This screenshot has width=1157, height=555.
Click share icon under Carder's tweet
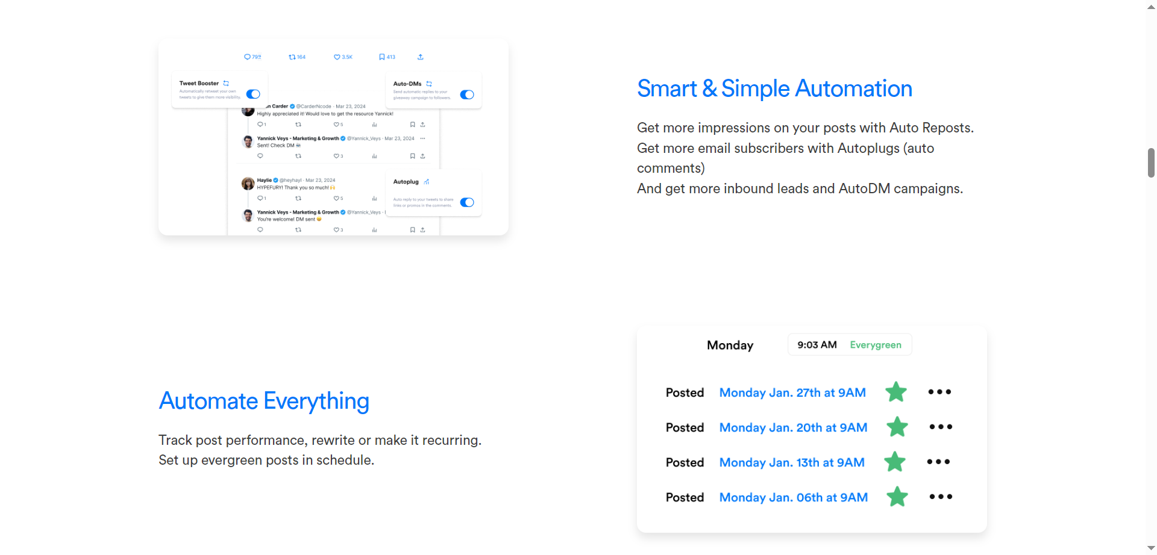(422, 125)
